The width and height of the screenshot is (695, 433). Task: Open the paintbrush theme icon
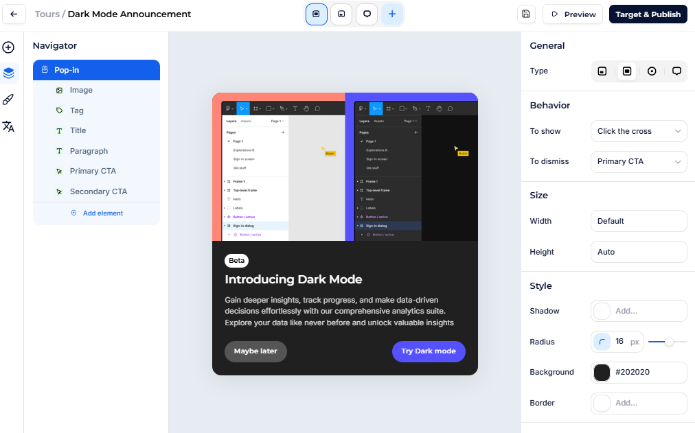pyautogui.click(x=8, y=100)
